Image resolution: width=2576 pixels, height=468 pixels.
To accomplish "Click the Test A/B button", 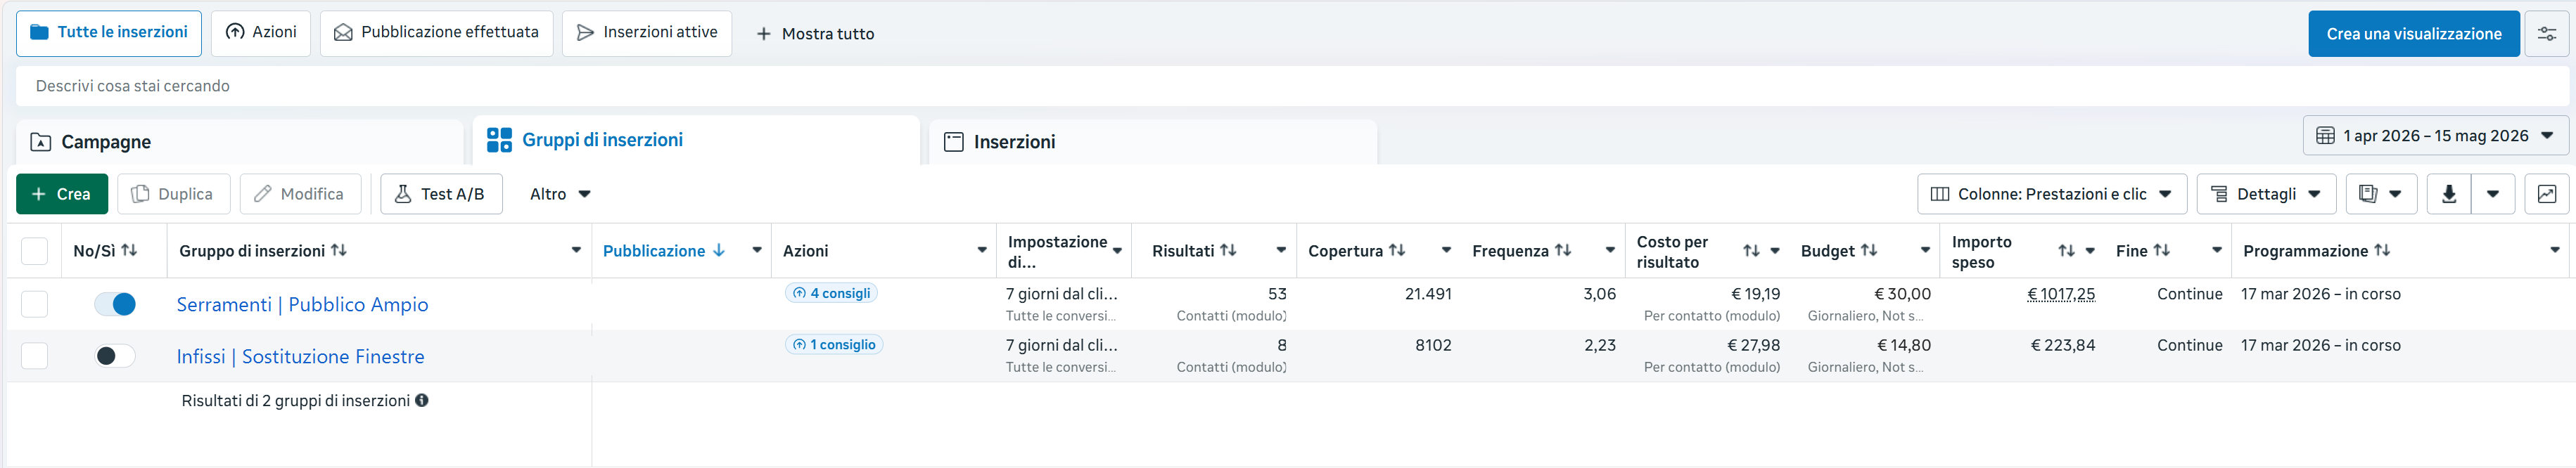I will tap(441, 194).
